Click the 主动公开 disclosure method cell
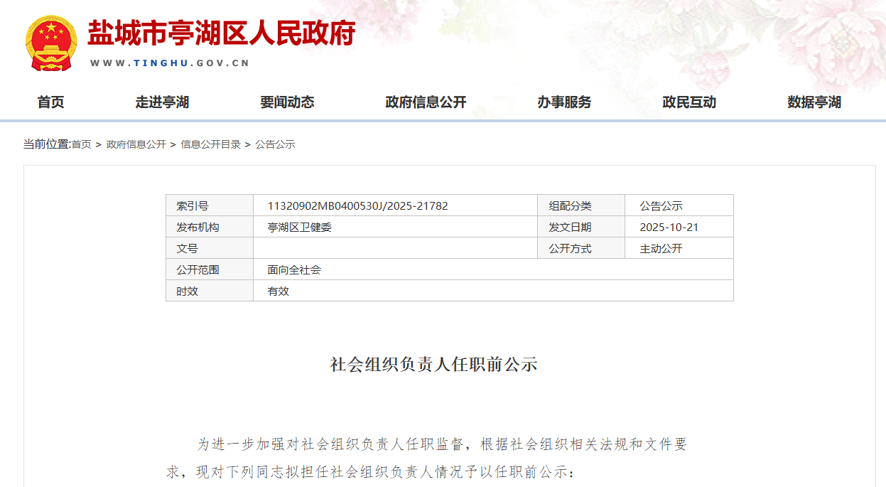Image resolution: width=886 pixels, height=487 pixels. tap(661, 249)
